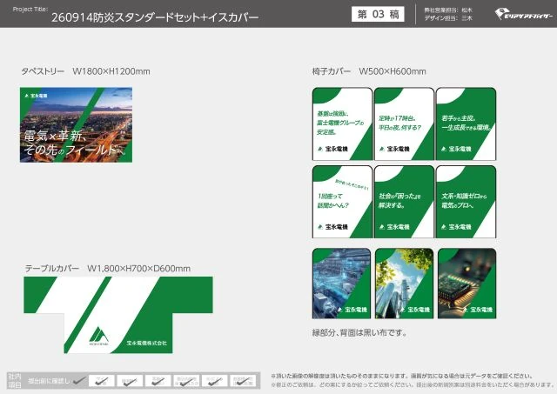Open the chair cover reading 若手から主役
This screenshot has height=394, width=557.
tap(466, 124)
